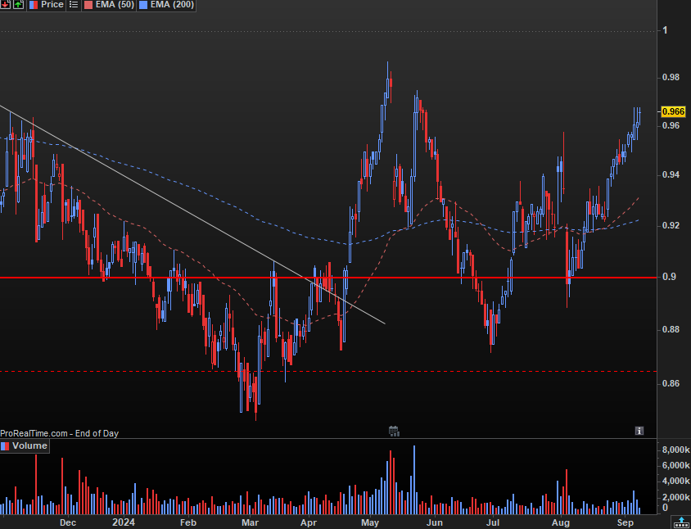Open the Volume indicator label

29,445
